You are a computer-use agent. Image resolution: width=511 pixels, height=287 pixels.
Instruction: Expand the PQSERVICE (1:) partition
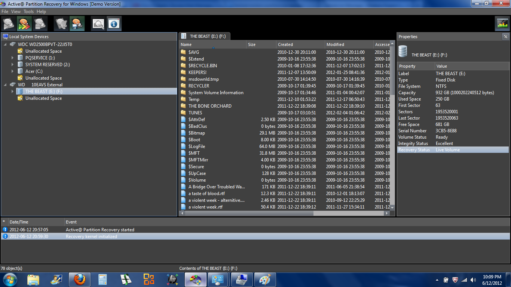12,58
